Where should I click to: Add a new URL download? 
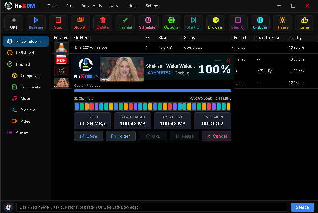pos(14,23)
